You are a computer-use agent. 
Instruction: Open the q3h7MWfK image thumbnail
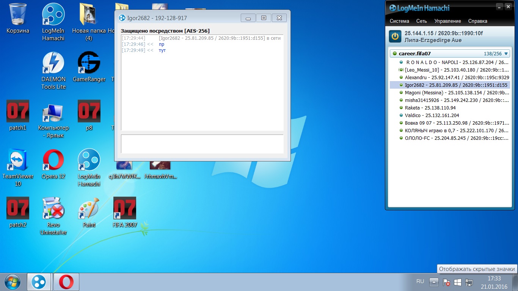[124, 171]
